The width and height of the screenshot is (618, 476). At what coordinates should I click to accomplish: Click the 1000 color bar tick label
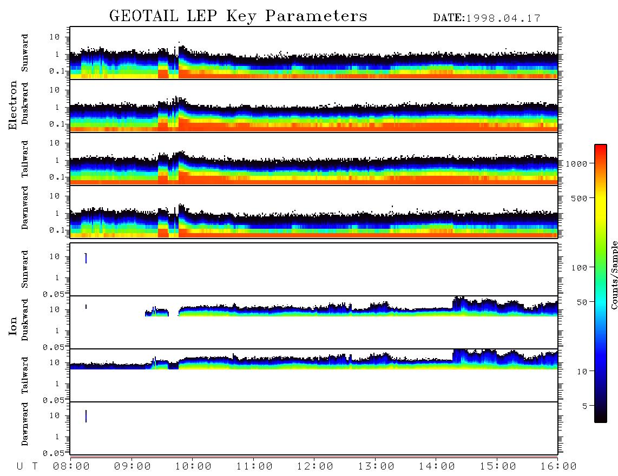577,164
